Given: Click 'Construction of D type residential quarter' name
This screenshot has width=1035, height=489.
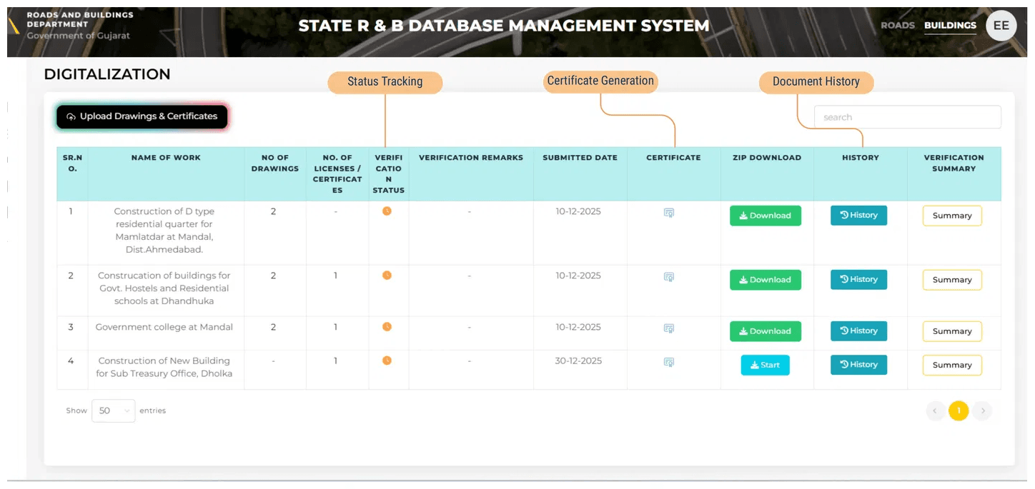Looking at the screenshot, I should [164, 231].
